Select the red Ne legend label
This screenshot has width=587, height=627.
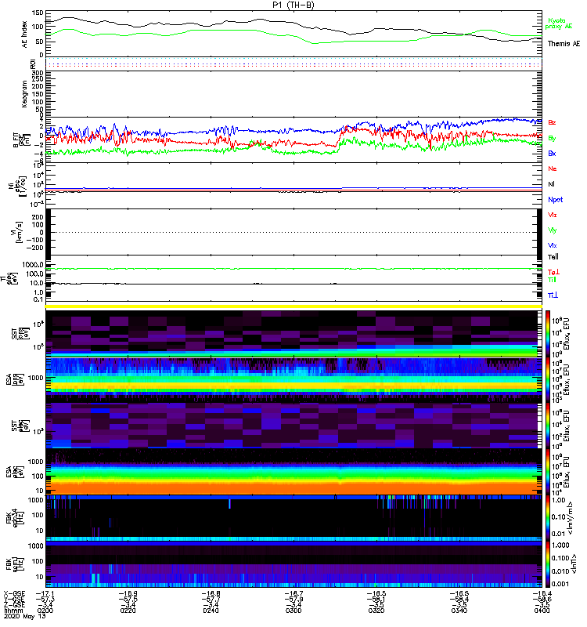[x=553, y=169]
